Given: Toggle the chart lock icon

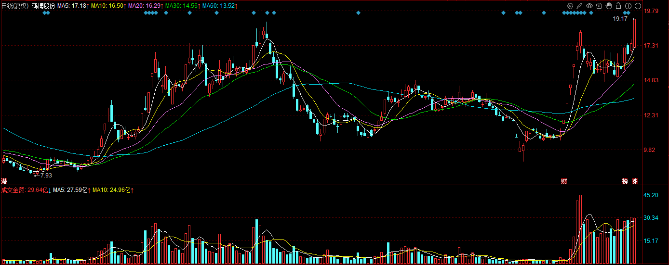Looking at the screenshot, I should 618,6.
